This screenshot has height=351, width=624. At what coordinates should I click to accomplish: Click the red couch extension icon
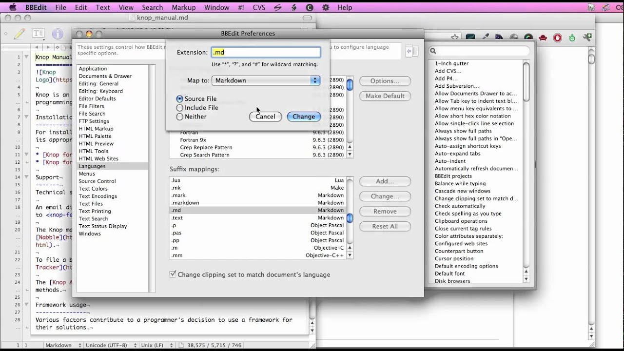pyautogui.click(x=543, y=38)
